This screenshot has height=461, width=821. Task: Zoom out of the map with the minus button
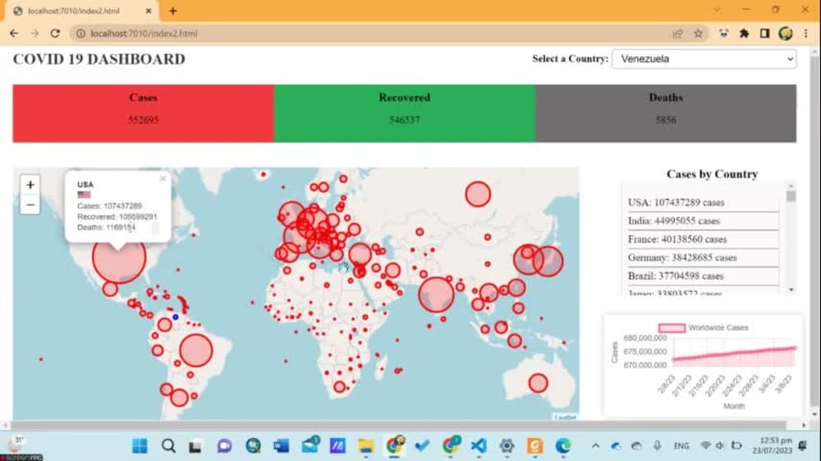coord(30,204)
